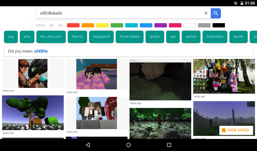
Task: Tap brlns.net under the dark cave image
Action: pos(136,103)
